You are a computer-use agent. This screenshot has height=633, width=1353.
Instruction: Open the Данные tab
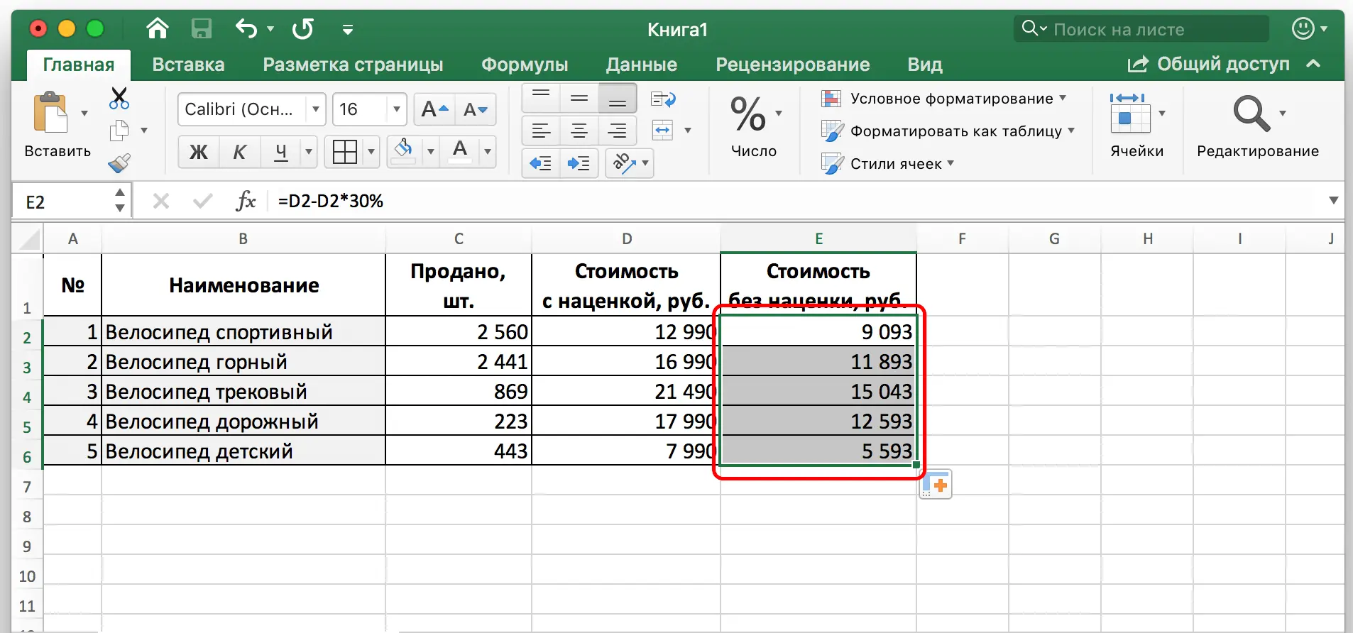642,65
